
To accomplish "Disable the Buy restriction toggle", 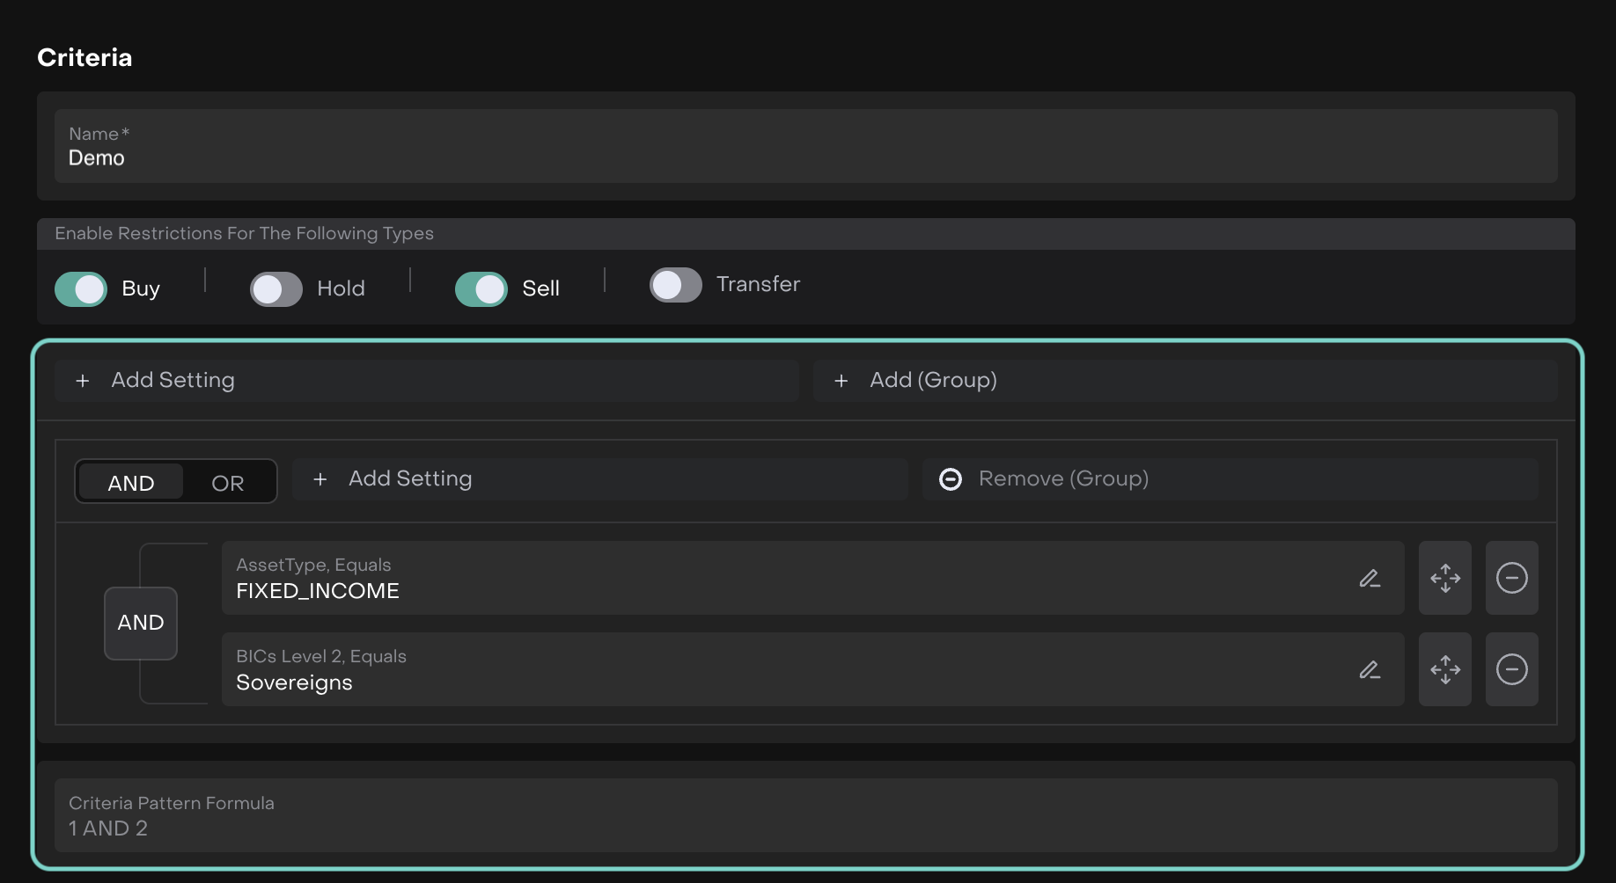I will (x=81, y=289).
